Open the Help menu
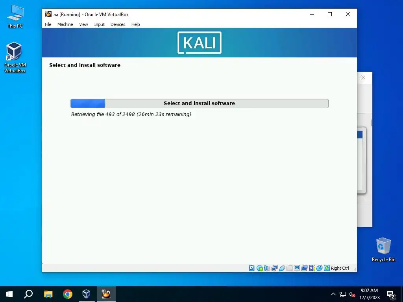The image size is (403, 302). tap(136, 24)
